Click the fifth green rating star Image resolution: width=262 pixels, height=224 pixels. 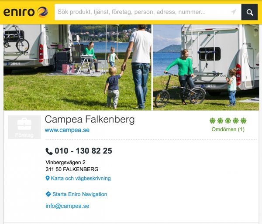tap(244, 121)
